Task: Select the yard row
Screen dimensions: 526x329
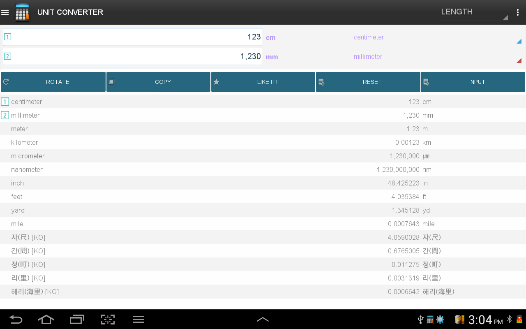Action: (263, 210)
